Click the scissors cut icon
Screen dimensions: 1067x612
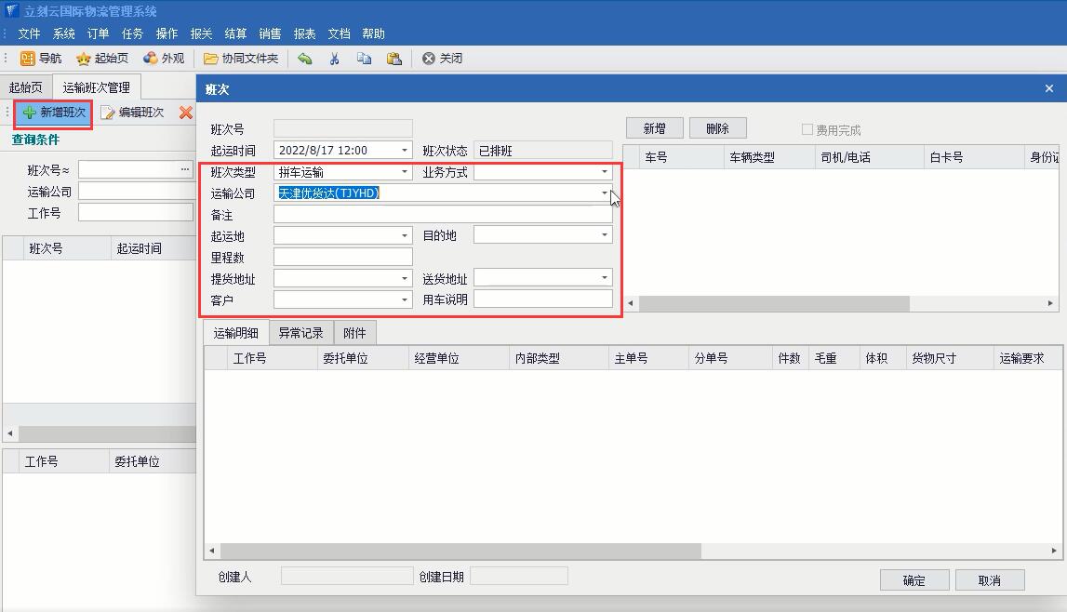(x=335, y=59)
